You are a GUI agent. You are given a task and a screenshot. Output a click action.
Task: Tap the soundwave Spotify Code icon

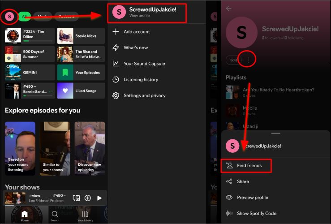click(x=229, y=213)
